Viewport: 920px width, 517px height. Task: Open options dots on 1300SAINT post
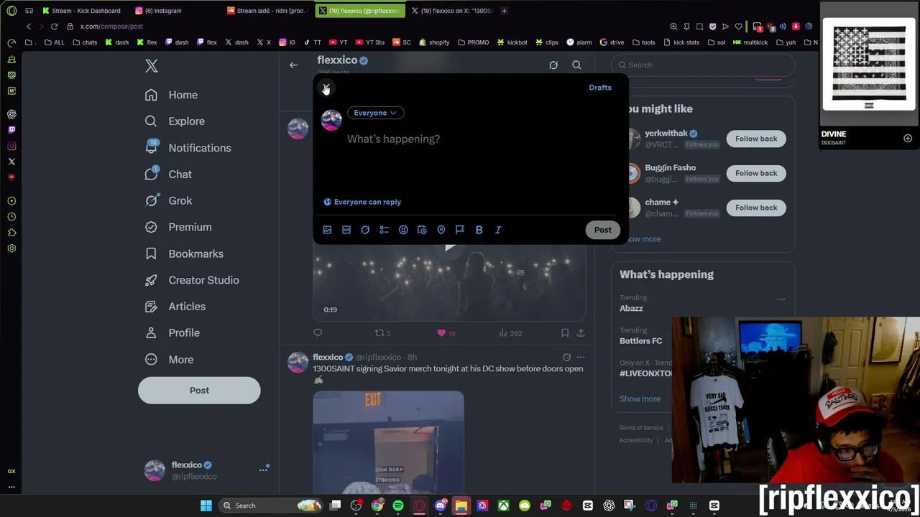pos(581,357)
